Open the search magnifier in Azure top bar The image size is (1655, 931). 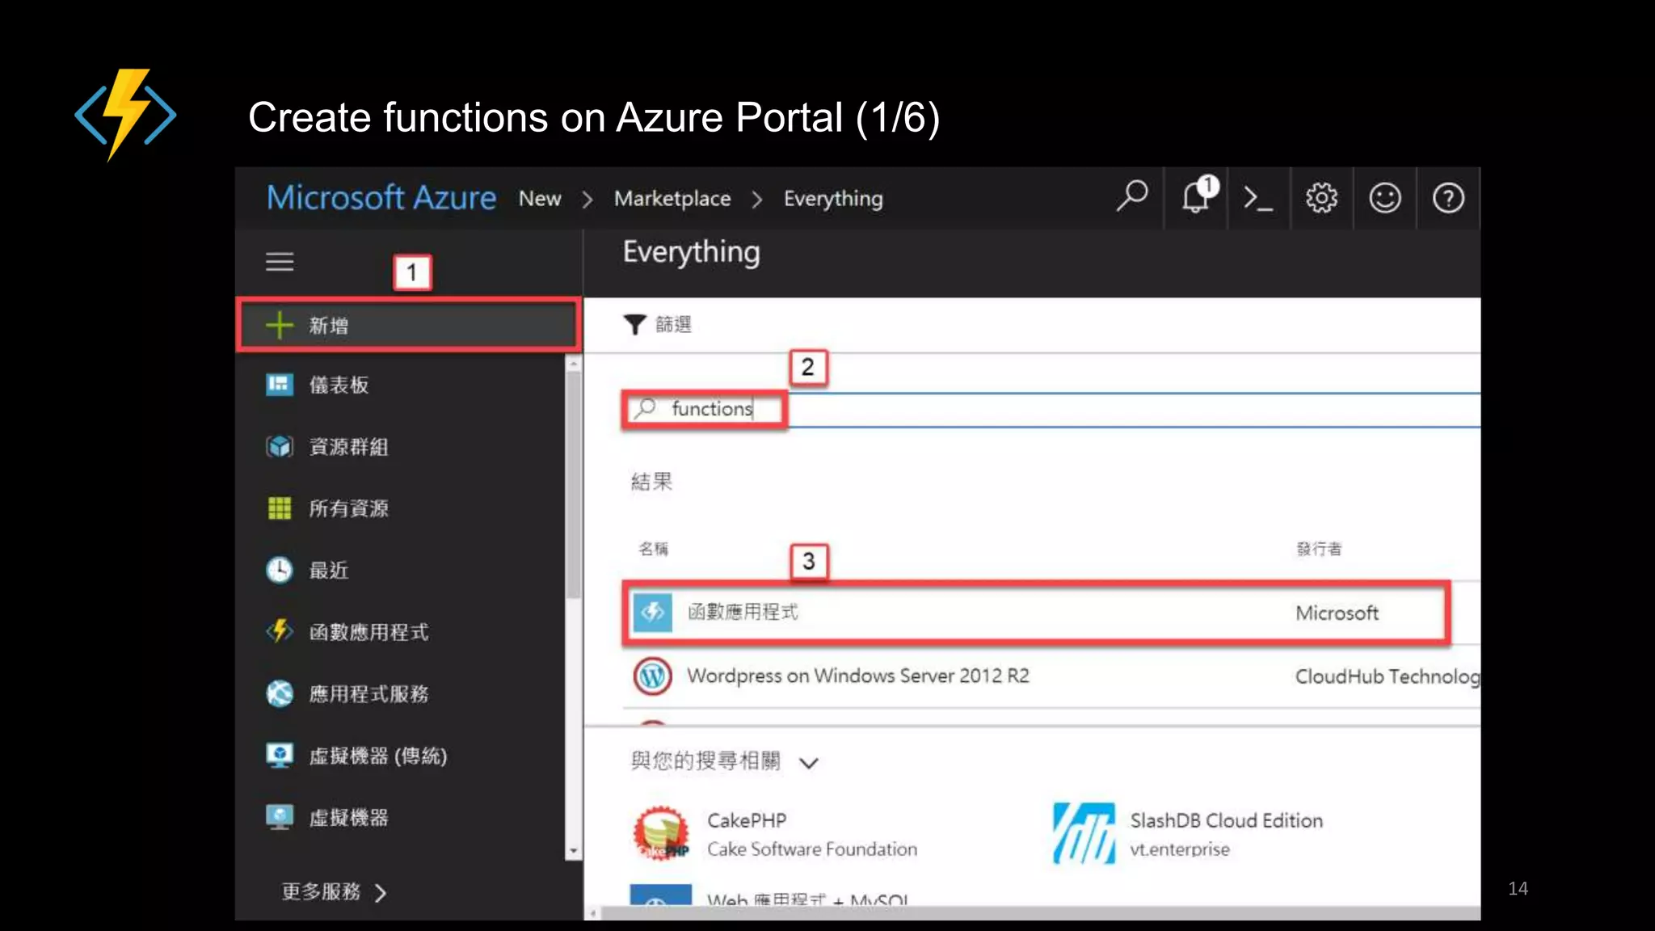click(x=1131, y=197)
